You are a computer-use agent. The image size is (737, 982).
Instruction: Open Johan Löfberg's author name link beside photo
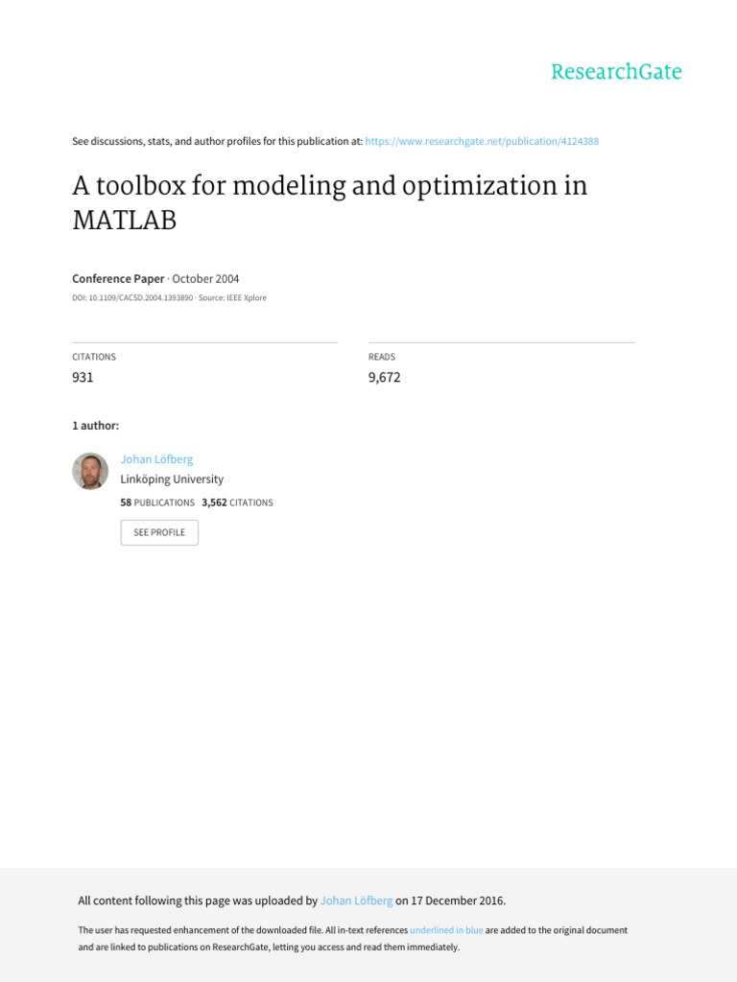(x=156, y=459)
